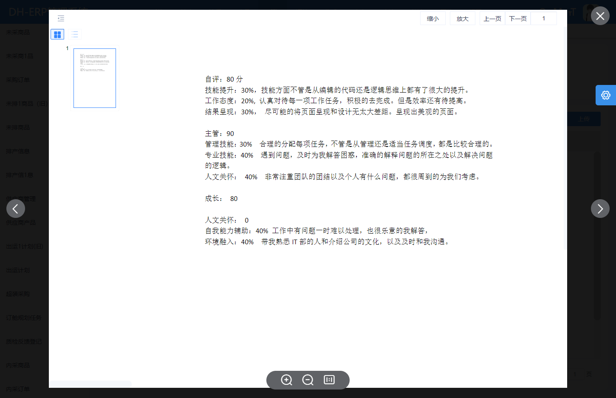
Task: Zoom in using the magnifier plus icon
Action: pos(286,380)
